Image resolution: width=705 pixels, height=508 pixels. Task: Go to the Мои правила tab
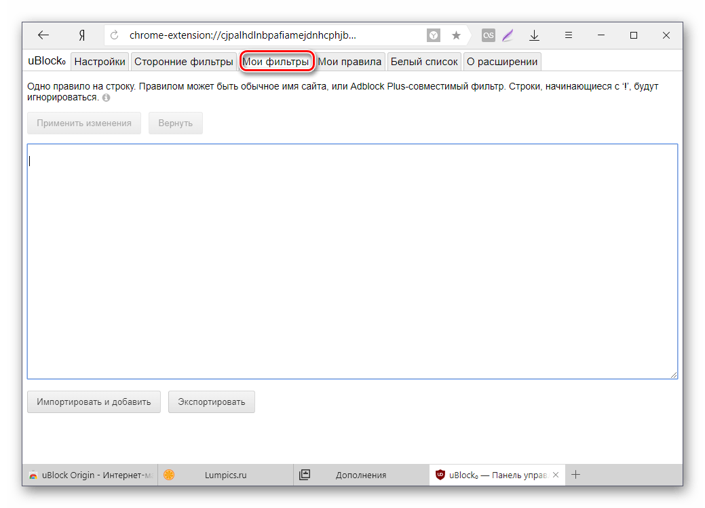tap(349, 62)
